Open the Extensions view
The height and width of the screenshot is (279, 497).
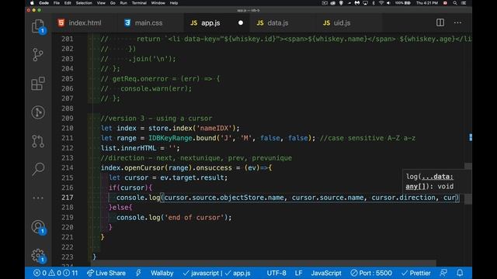coord(38,84)
